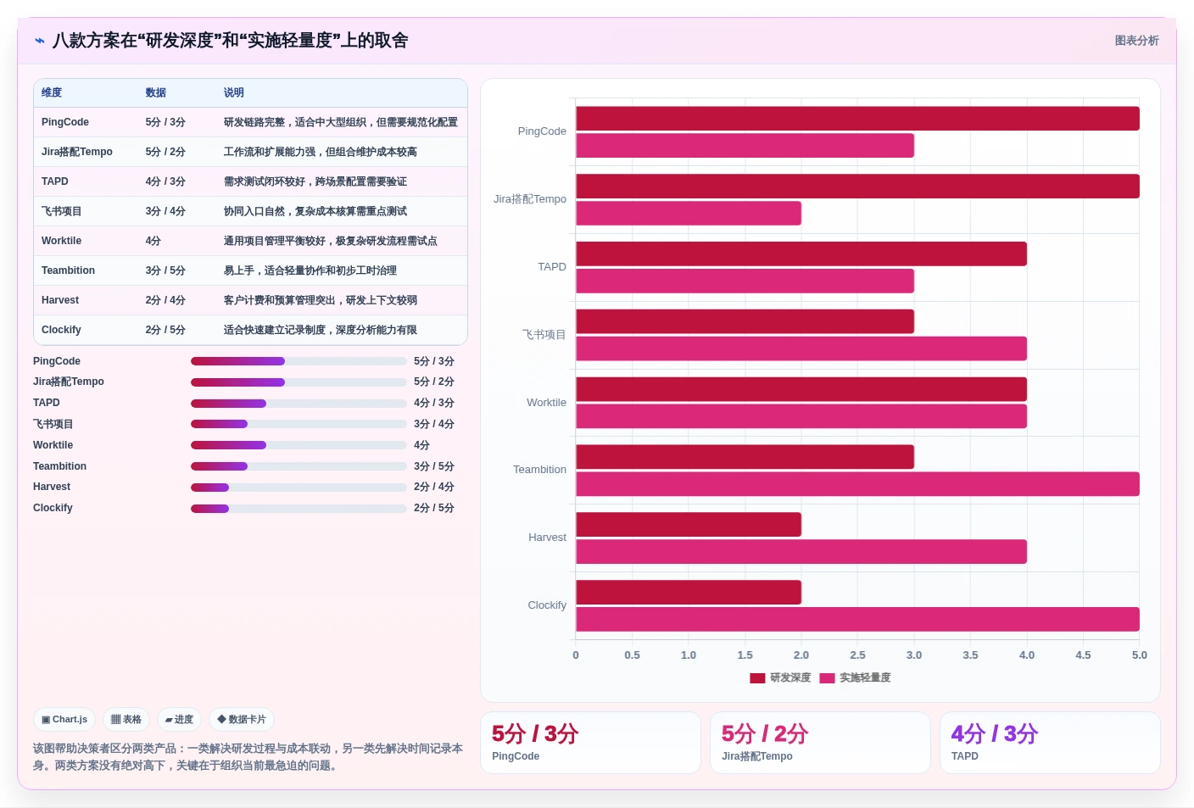1194x808 pixels.
Task: Select the Clockify table row name
Action: [62, 330]
